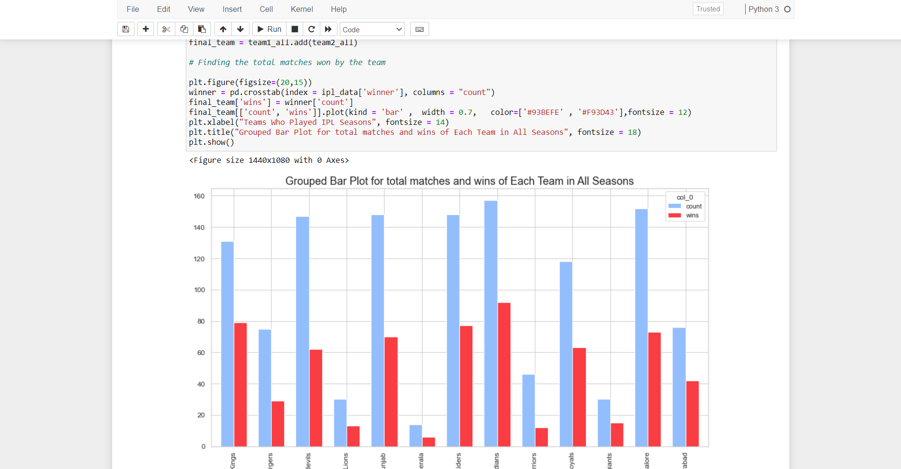Viewport: 901px width, 469px height.
Task: Insert a new cell below
Action: pyautogui.click(x=145, y=29)
